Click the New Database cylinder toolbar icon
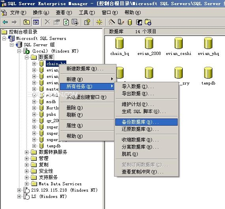The image size is (225, 209). tap(130, 22)
